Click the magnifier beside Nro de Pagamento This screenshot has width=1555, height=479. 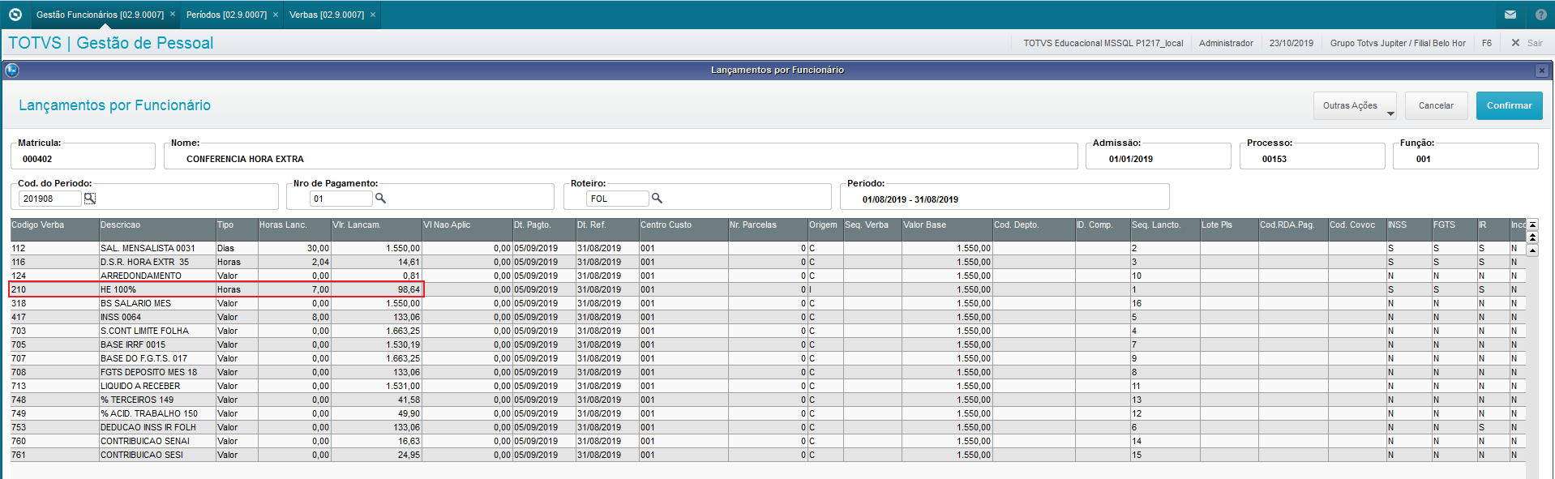380,199
